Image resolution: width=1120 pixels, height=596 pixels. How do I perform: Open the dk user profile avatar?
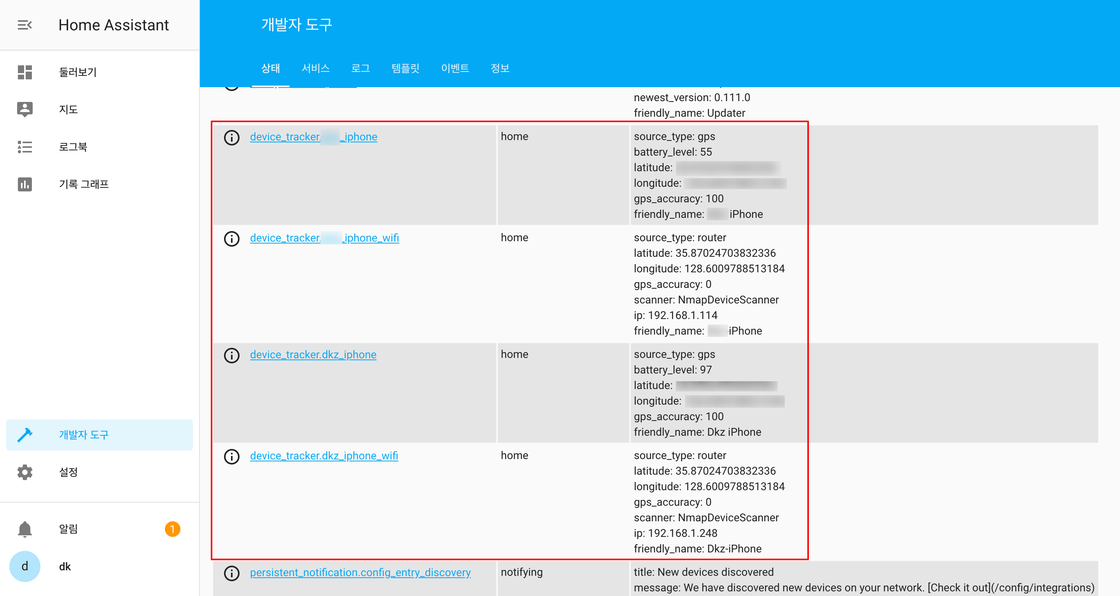(x=25, y=566)
